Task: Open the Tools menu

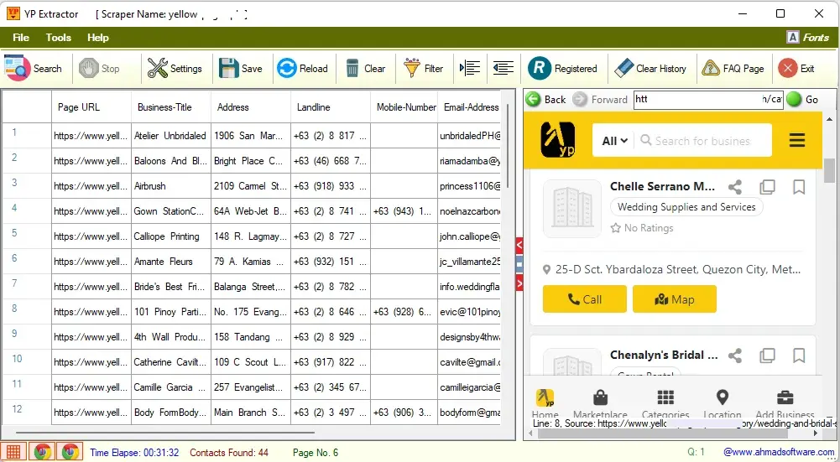Action: click(59, 38)
